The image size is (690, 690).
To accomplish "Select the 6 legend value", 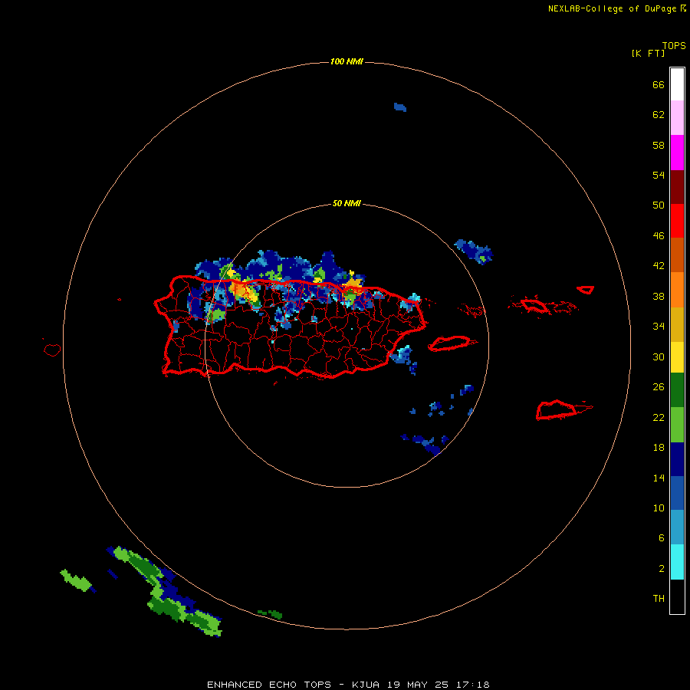I will point(661,537).
